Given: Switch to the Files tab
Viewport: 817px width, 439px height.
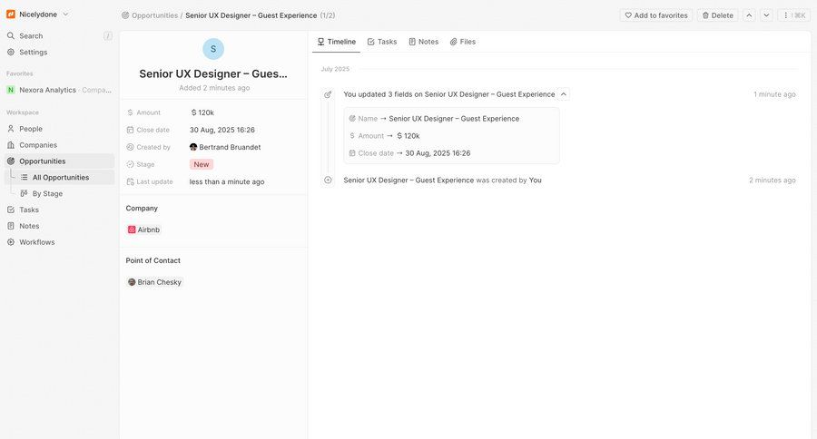Looking at the screenshot, I should click(x=463, y=42).
